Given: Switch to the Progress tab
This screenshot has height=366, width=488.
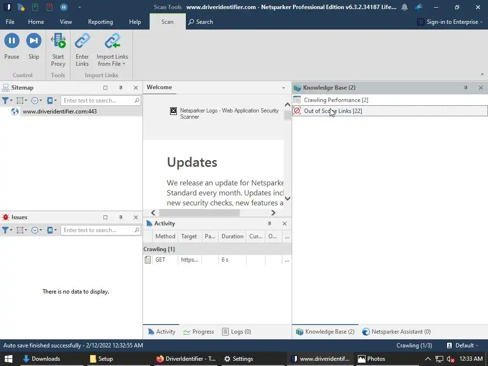Looking at the screenshot, I should click(x=199, y=332).
